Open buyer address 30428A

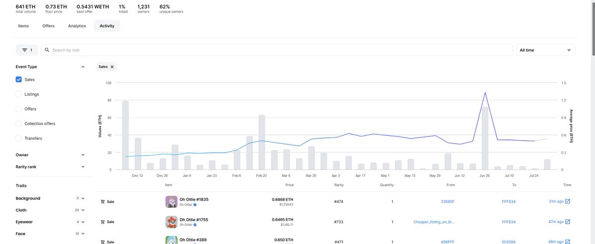point(509,242)
